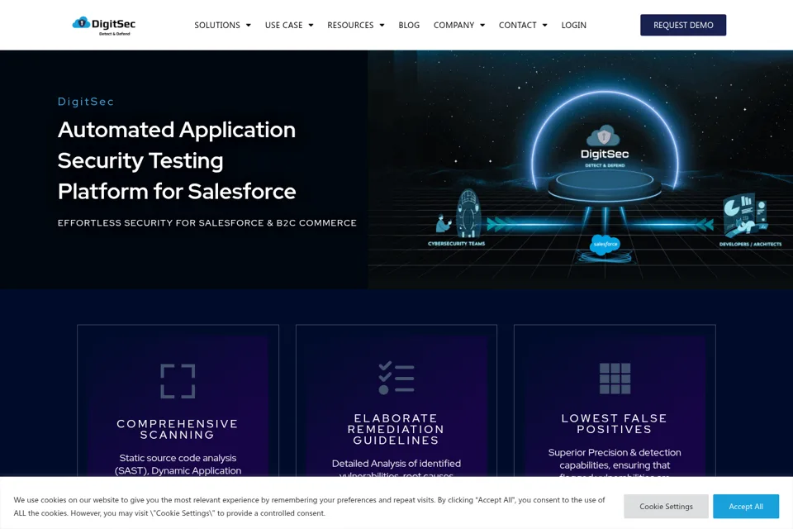Expand the Solutions dropdown arrow
Image resolution: width=793 pixels, height=529 pixels.
[x=249, y=26]
